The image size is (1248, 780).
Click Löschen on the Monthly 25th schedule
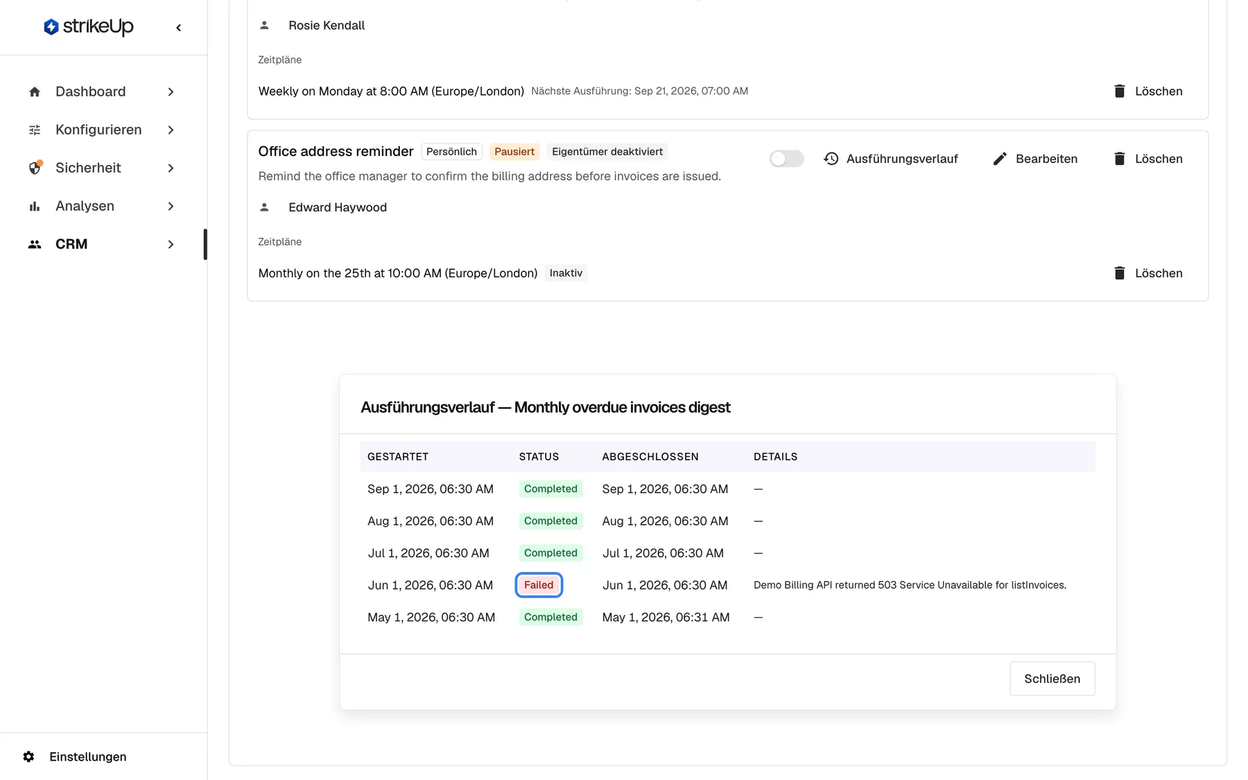[1148, 273]
